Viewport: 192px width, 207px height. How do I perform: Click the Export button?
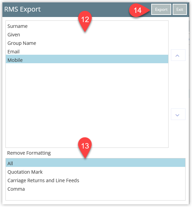click(x=161, y=10)
